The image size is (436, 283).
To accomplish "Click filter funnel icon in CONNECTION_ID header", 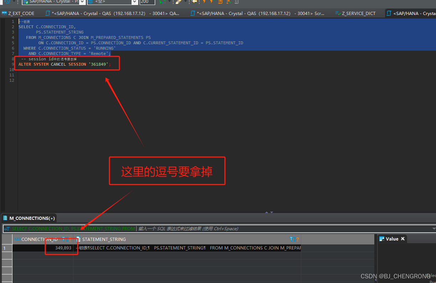I will pos(64,239).
